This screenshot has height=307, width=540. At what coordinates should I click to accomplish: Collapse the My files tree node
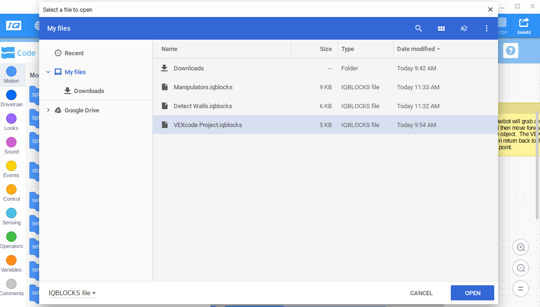(48, 72)
